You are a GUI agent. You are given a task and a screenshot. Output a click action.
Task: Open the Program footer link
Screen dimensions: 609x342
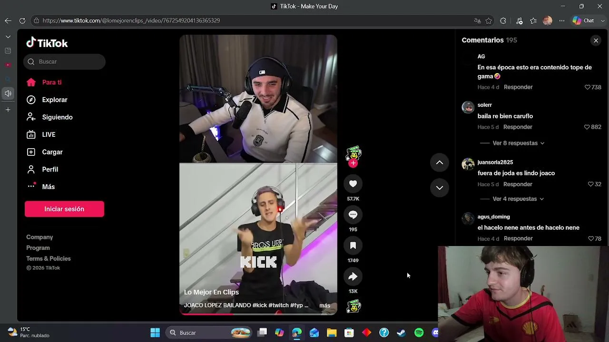click(38, 248)
